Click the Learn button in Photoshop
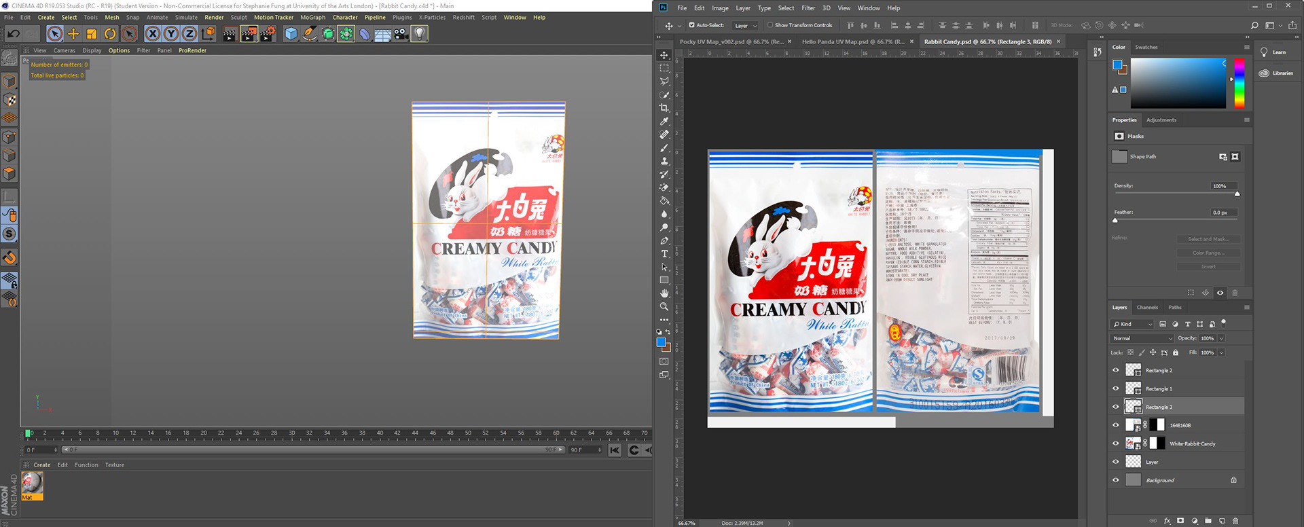The image size is (1304, 527). [1273, 52]
